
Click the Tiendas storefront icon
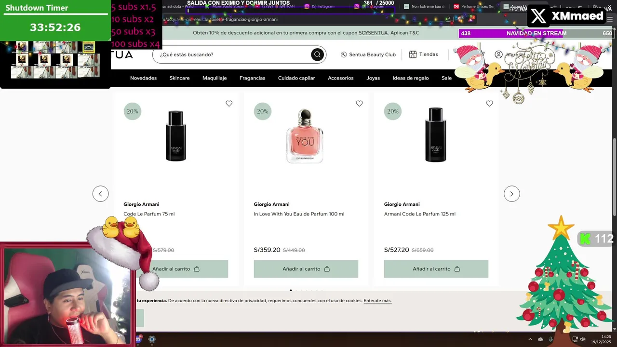click(x=413, y=54)
